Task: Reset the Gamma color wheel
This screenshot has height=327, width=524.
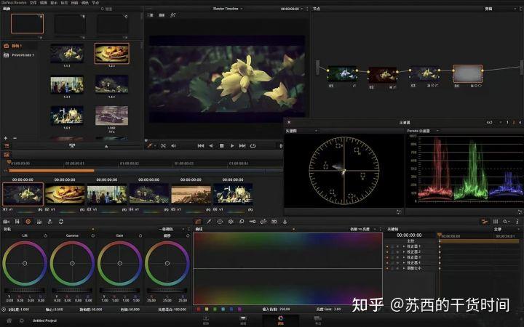Action: click(93, 235)
